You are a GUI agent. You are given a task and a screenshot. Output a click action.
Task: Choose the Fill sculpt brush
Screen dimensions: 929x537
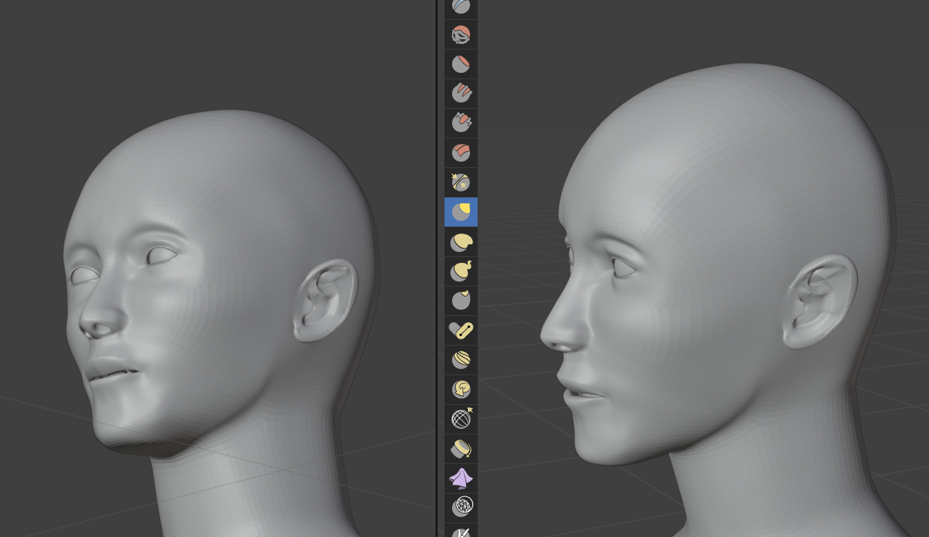point(461,93)
